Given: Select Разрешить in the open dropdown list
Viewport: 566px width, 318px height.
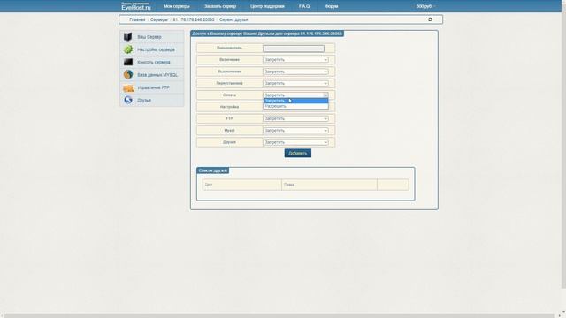Looking at the screenshot, I should pyautogui.click(x=295, y=106).
